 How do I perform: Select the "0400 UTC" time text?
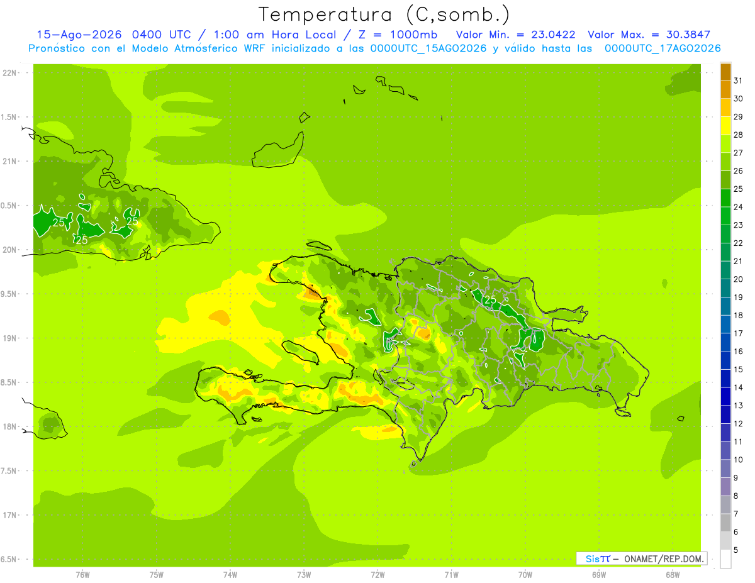tap(161, 35)
